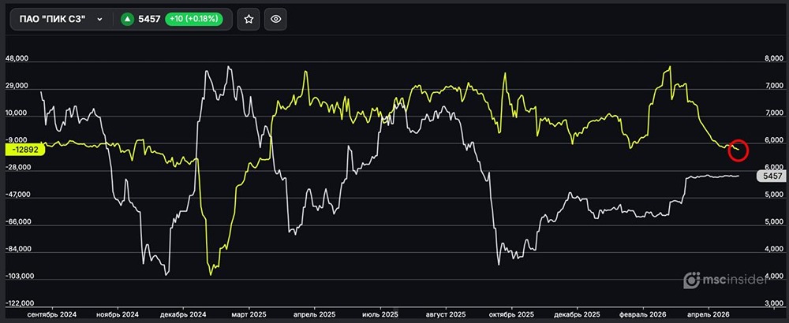The width and height of the screenshot is (789, 323).
Task: Click the ноябрь 2024 date label
Action: coord(118,314)
